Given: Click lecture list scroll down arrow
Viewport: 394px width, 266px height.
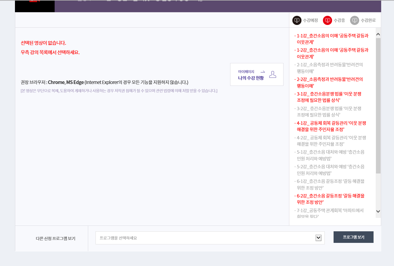Looking at the screenshot, I should pos(378,211).
